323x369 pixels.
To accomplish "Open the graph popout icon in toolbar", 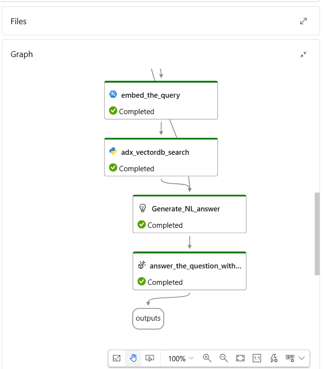I will tap(117, 358).
